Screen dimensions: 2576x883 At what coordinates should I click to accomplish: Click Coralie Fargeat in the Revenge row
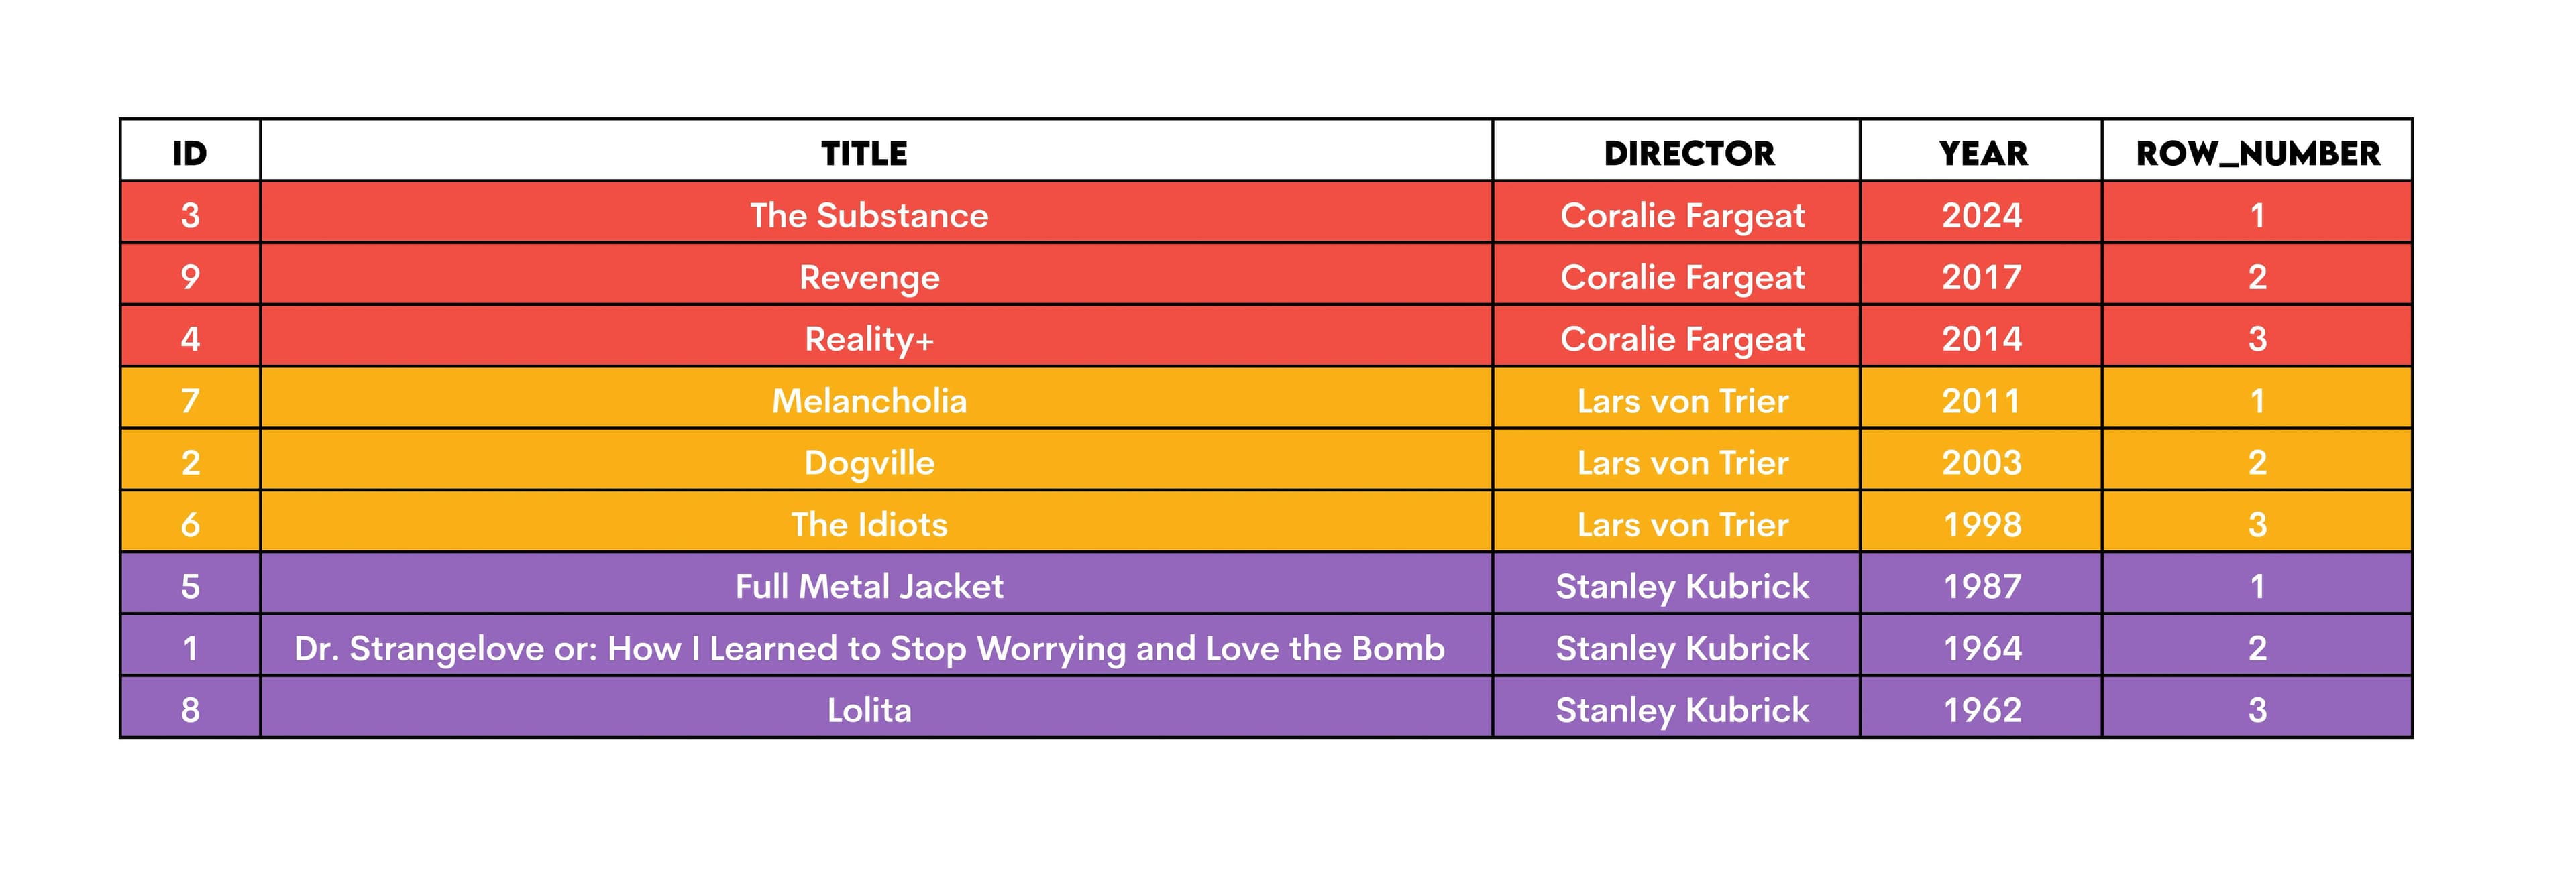point(1683,277)
